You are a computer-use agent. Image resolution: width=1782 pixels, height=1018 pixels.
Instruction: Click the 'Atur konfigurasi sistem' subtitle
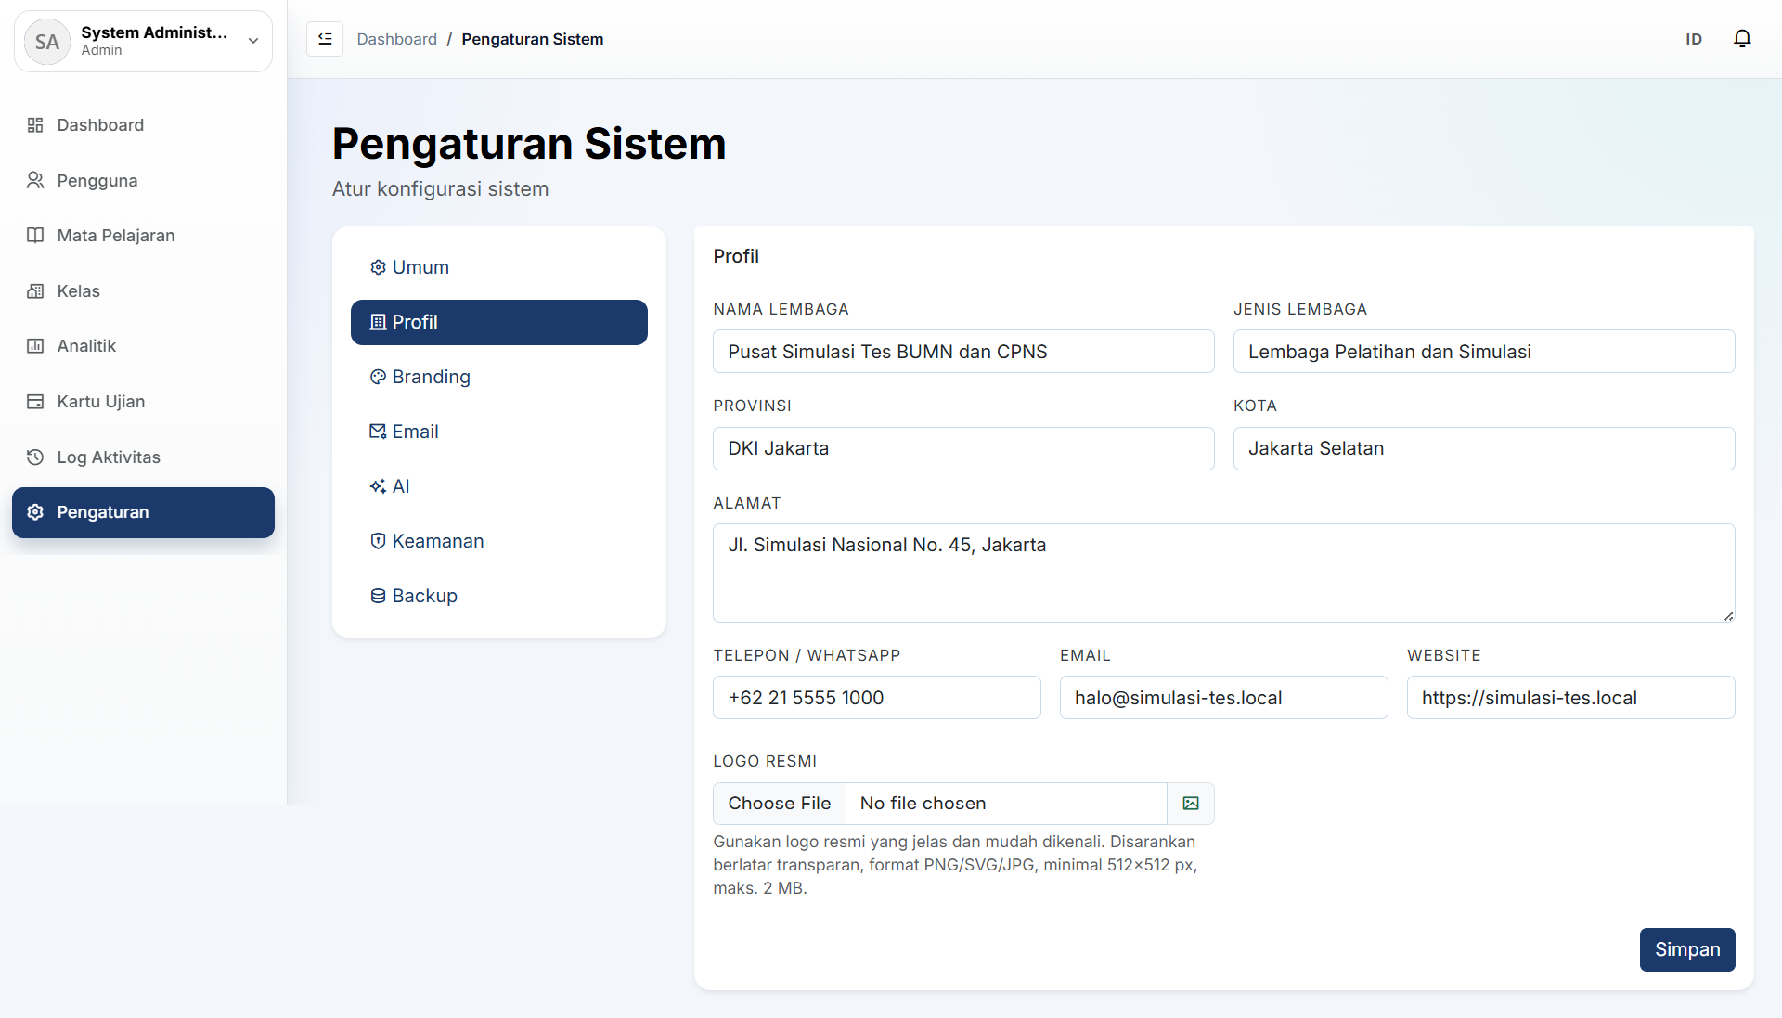(x=441, y=189)
